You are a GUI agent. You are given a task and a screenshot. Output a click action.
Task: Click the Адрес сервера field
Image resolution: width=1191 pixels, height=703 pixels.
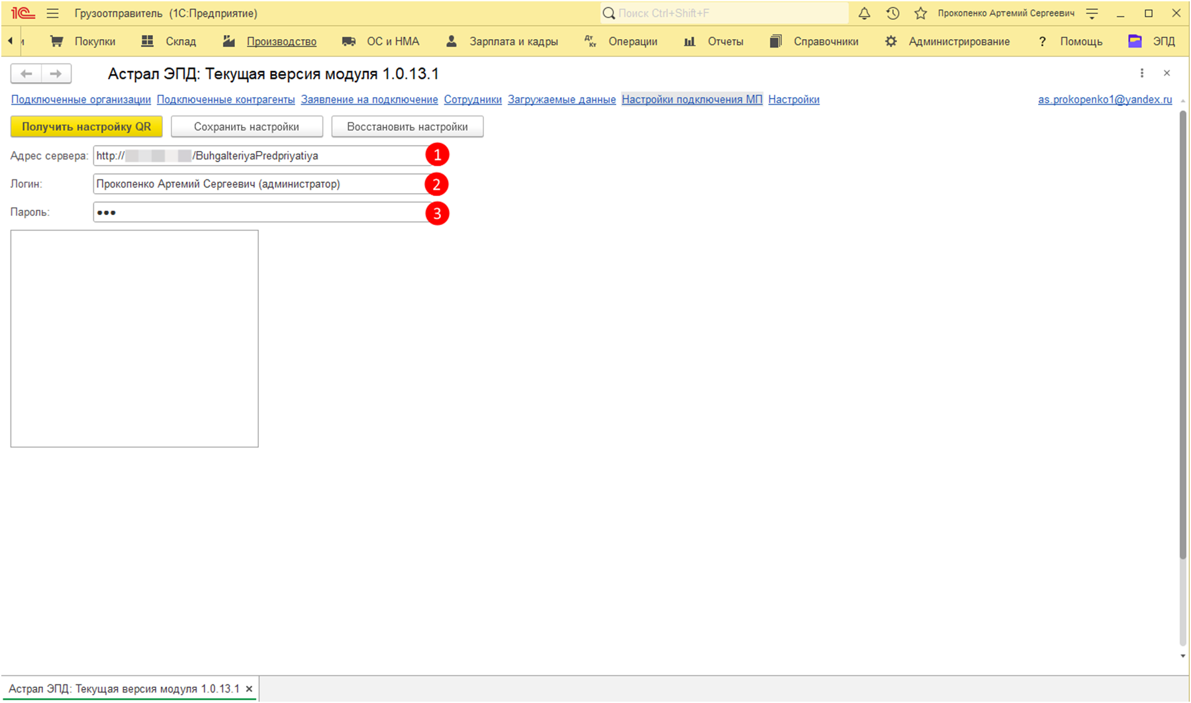coord(263,156)
